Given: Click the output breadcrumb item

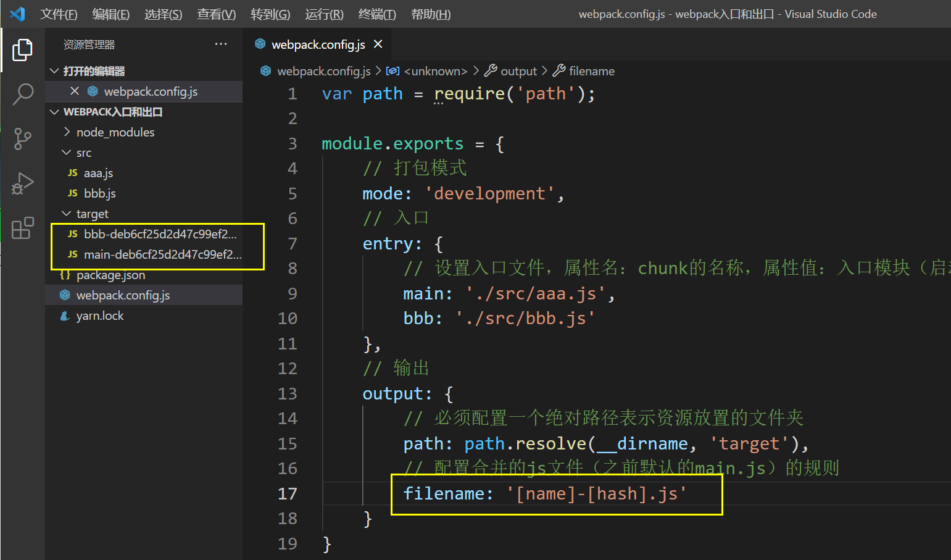Looking at the screenshot, I should (518, 71).
